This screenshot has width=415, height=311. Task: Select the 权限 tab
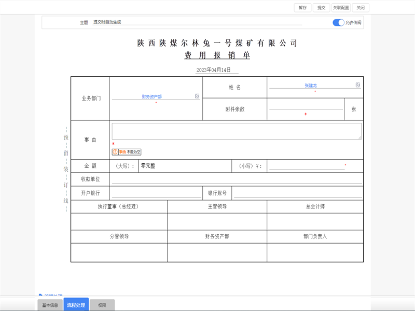click(102, 305)
